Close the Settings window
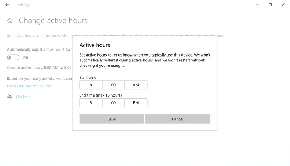The height and width of the screenshot is (166, 290). pos(283,5)
